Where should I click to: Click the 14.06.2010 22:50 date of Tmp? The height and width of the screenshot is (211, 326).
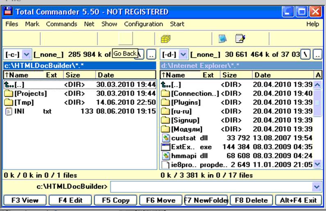(126, 102)
